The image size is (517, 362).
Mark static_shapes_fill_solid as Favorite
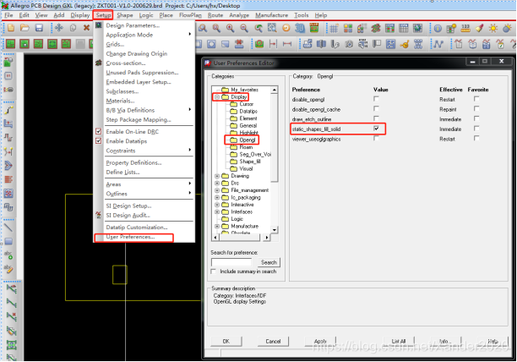click(476, 129)
